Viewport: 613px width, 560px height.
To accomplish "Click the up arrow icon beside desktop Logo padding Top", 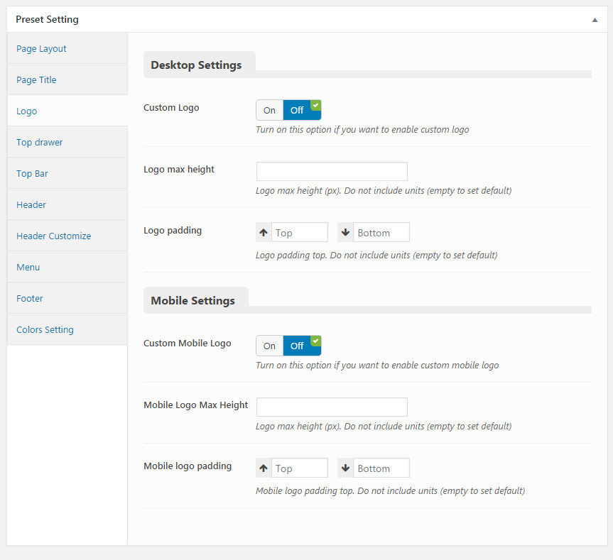I will pyautogui.click(x=264, y=233).
